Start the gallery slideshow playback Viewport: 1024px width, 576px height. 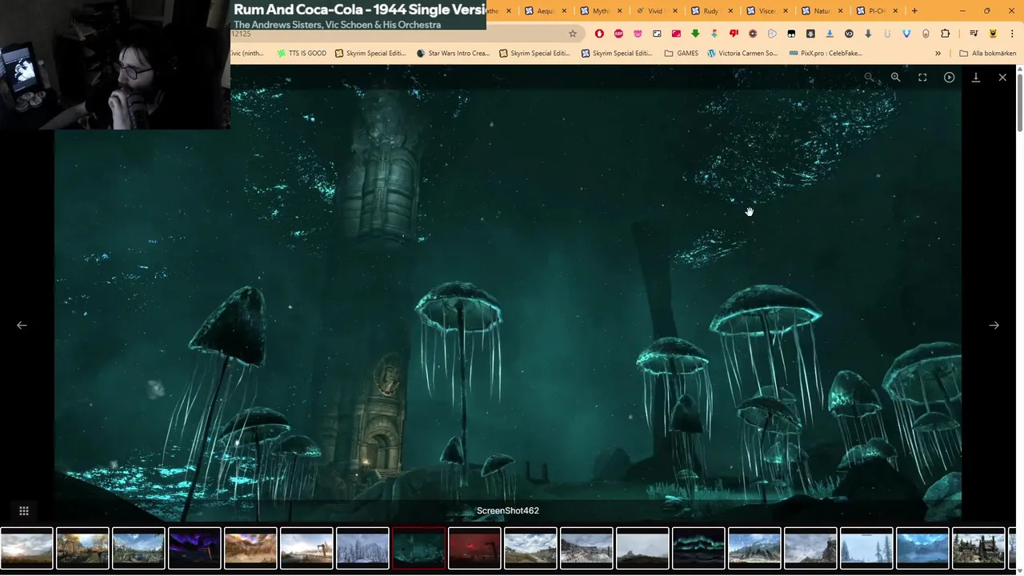(x=949, y=78)
